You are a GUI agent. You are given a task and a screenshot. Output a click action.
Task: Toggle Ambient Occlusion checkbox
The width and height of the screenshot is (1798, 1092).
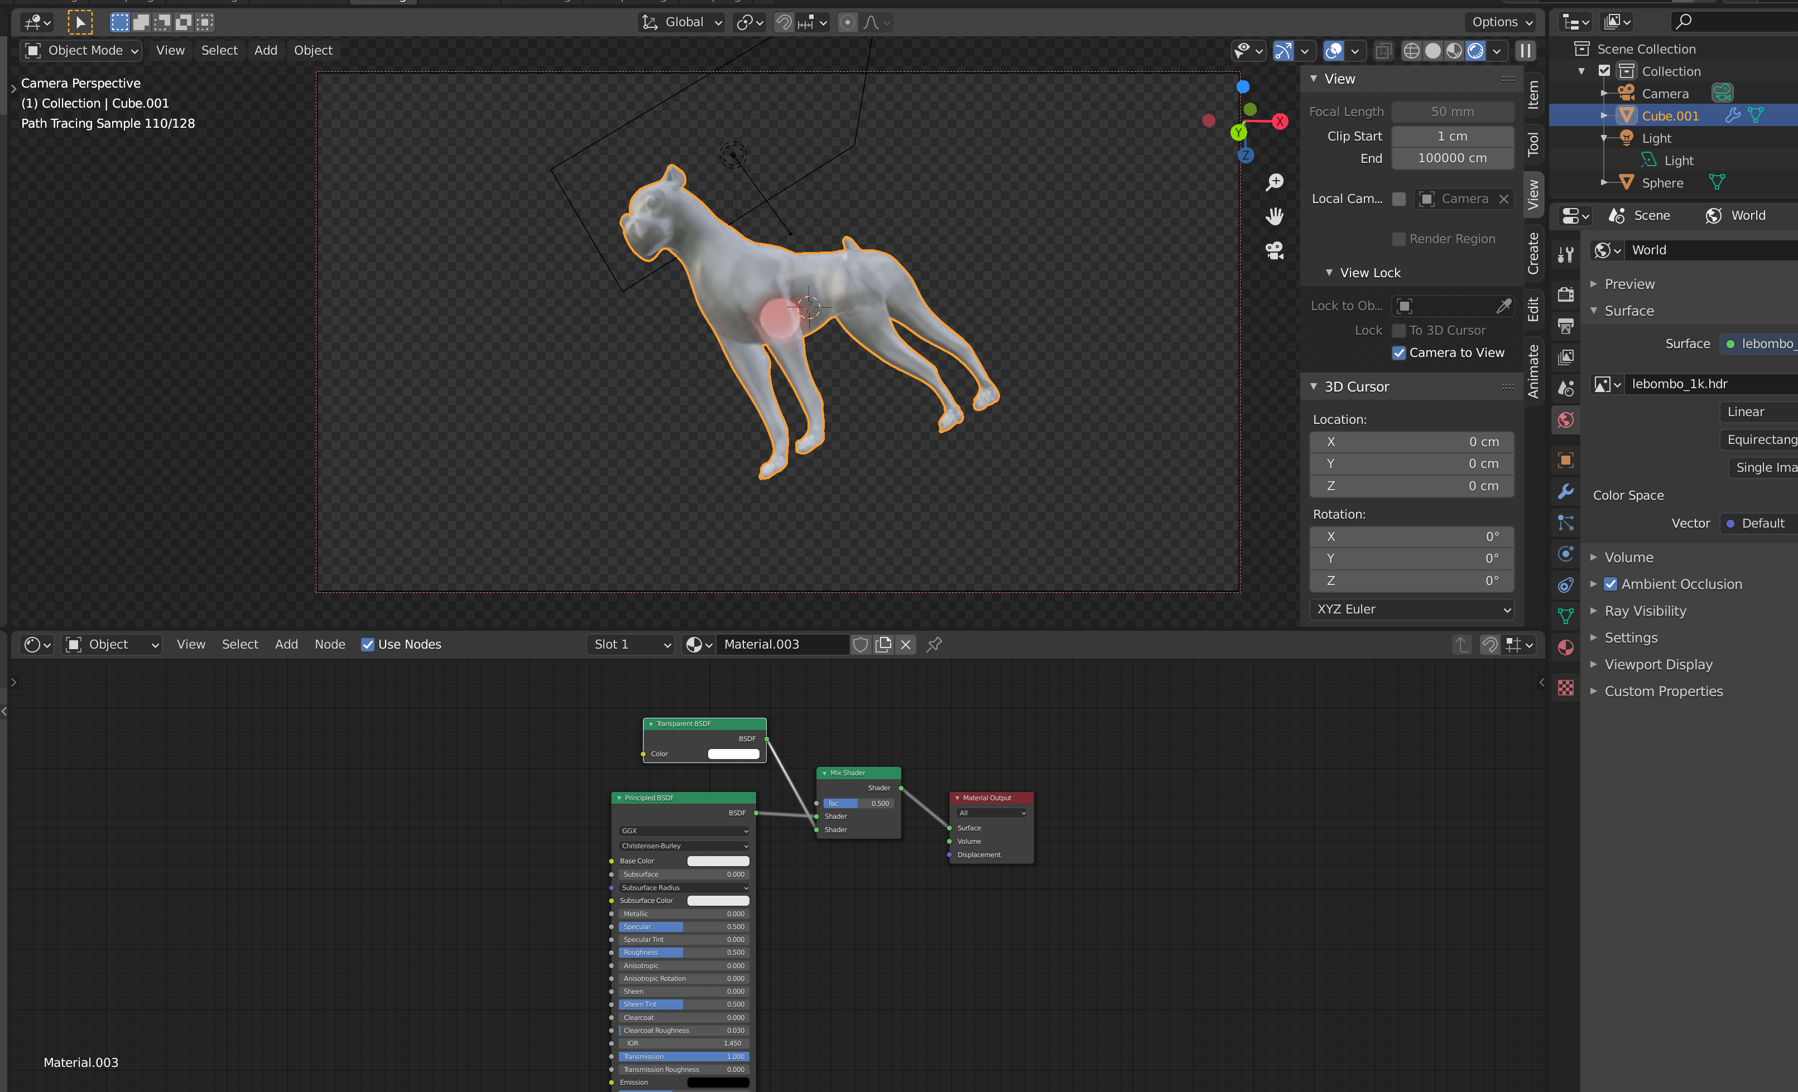click(x=1610, y=584)
